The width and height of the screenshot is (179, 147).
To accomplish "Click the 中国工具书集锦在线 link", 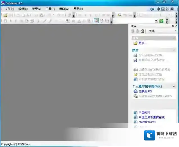I will pos(152,117).
